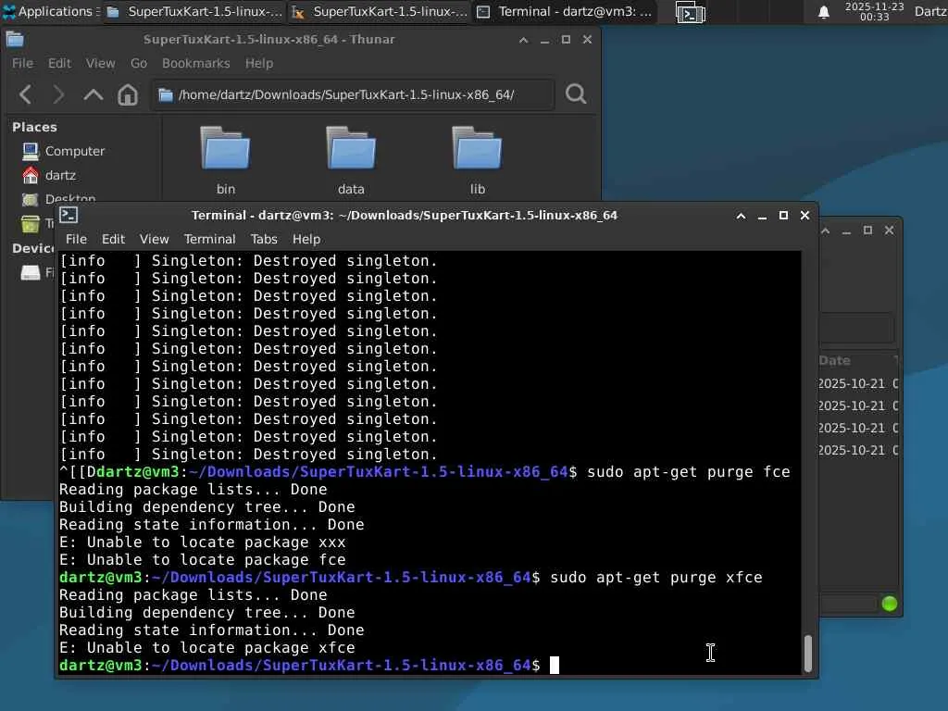
Task: Minimize the Thunar window
Action: click(544, 40)
